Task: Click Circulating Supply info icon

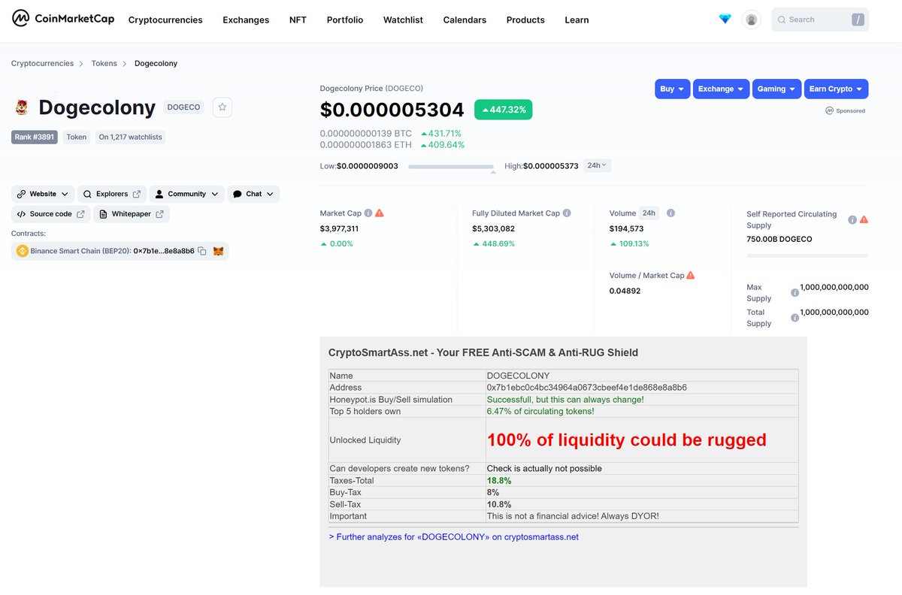Action: click(852, 220)
